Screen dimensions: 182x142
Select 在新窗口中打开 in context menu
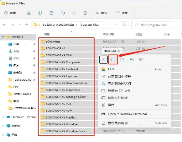pyautogui.click(x=134, y=76)
